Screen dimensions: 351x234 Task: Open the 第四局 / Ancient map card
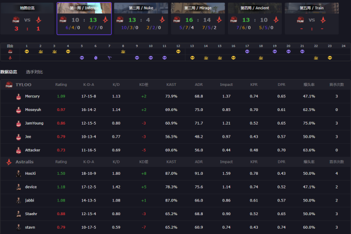255,18
